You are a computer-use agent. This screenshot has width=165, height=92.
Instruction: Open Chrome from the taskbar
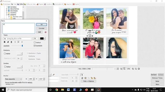pos(57,90)
